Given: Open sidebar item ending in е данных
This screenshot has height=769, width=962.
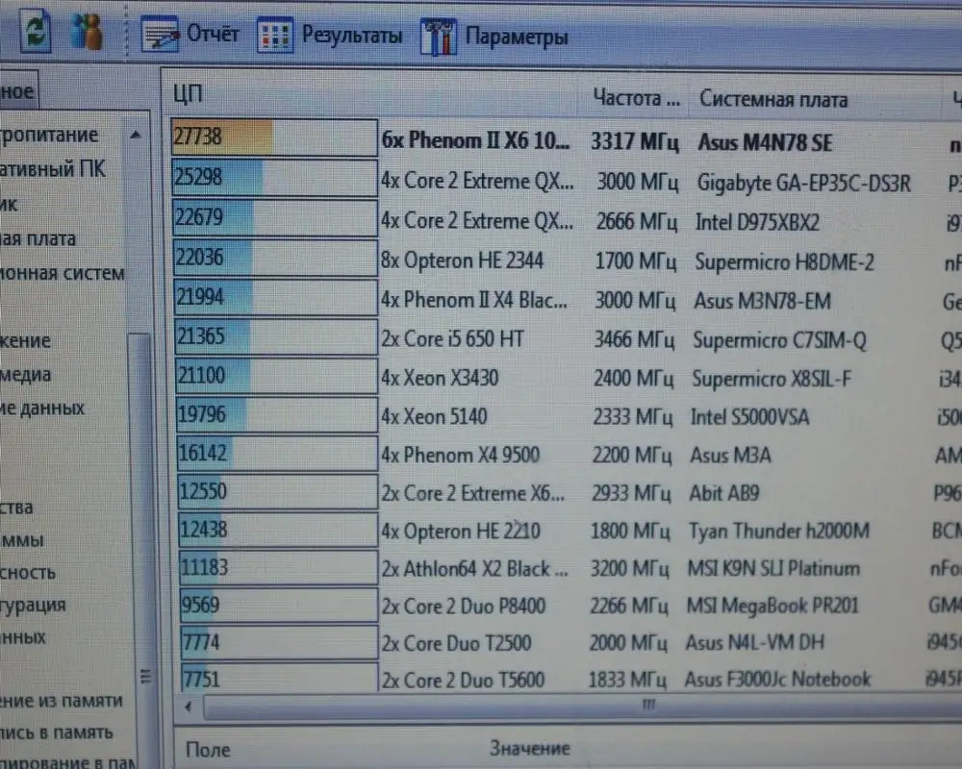Looking at the screenshot, I should (x=41, y=409).
